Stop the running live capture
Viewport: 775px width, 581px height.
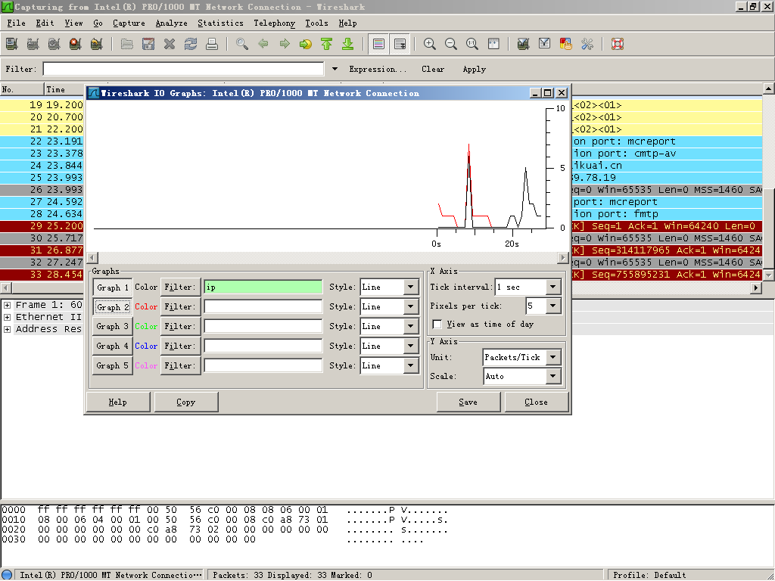click(x=76, y=44)
